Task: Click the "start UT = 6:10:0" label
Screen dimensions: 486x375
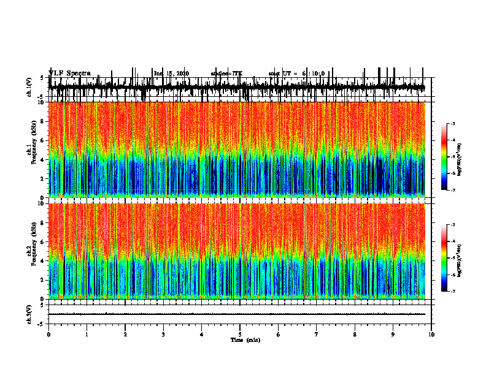Action: coord(296,74)
